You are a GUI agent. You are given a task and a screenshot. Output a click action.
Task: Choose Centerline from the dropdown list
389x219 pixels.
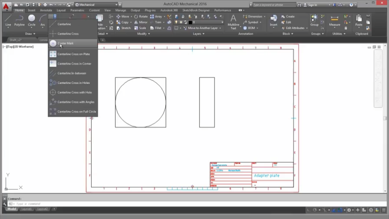pyautogui.click(x=73, y=24)
